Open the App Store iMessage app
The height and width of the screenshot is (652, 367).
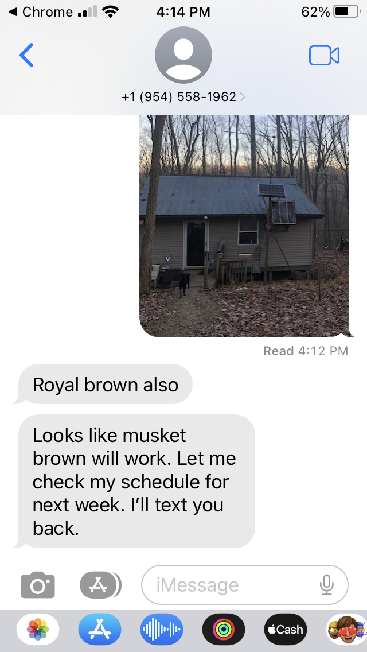100,630
